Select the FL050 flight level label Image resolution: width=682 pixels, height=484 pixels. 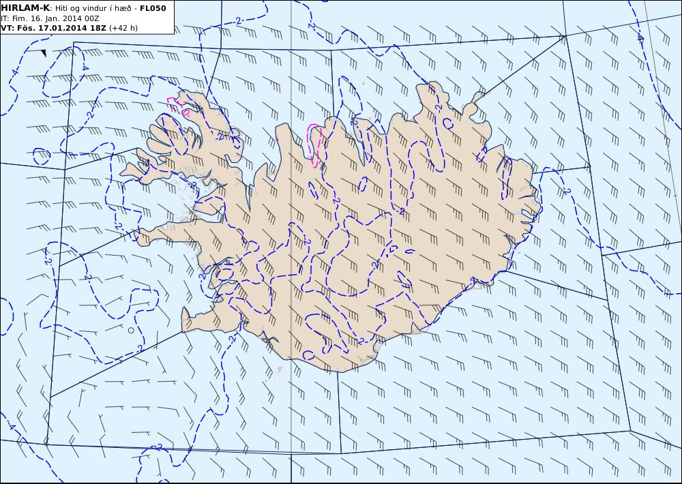[153, 8]
